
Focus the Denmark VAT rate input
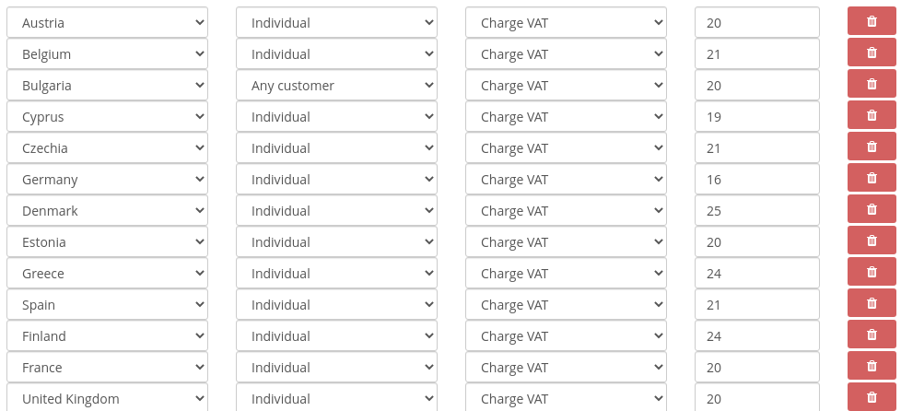(756, 211)
